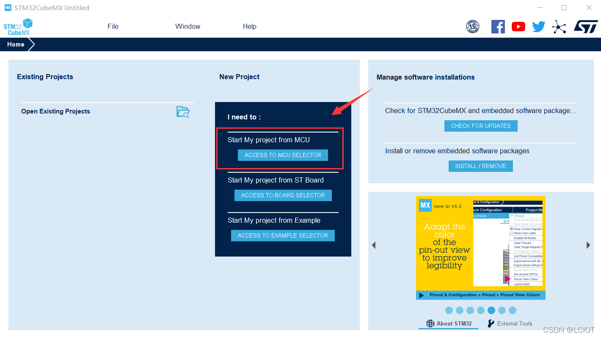Screen dimensions: 601x337
Task: Click 'Check for STM32CubeMX and embedded software' text
Action: click(481, 110)
